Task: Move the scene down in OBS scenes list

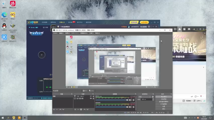Action: pos(63,109)
